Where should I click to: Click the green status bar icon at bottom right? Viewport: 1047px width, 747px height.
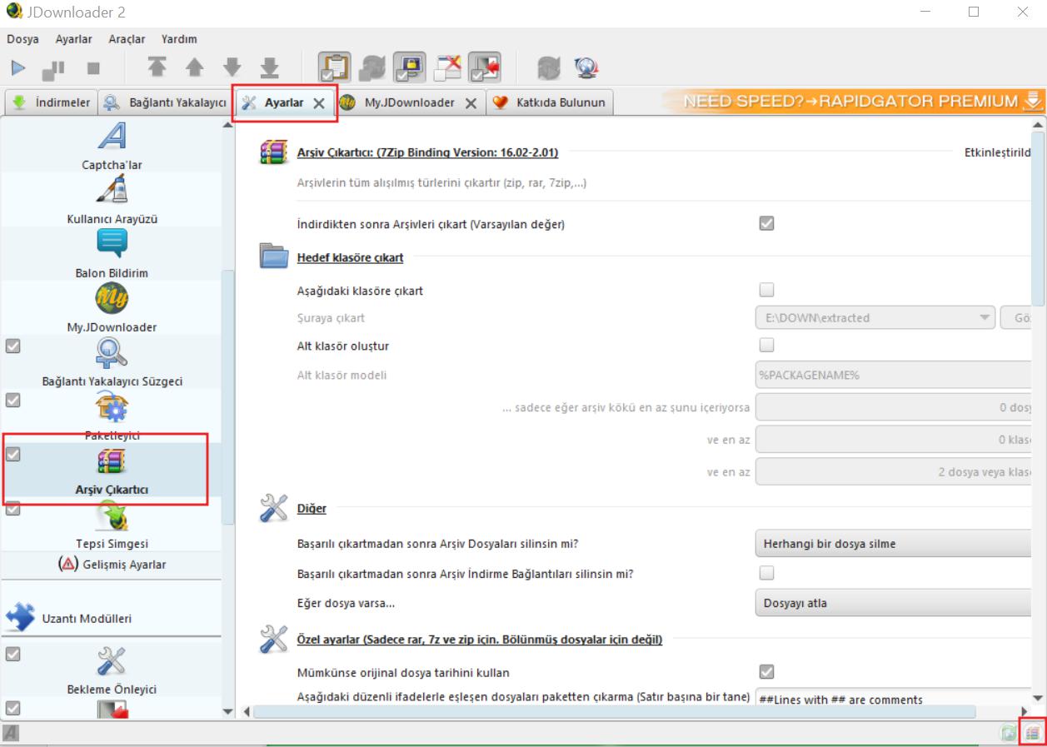point(1009,734)
